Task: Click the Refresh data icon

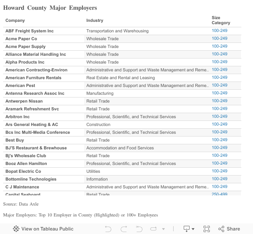Action: (x=153, y=229)
